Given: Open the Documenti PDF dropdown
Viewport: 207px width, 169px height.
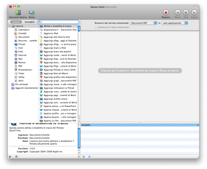Looking at the screenshot, I should (x=143, y=23).
